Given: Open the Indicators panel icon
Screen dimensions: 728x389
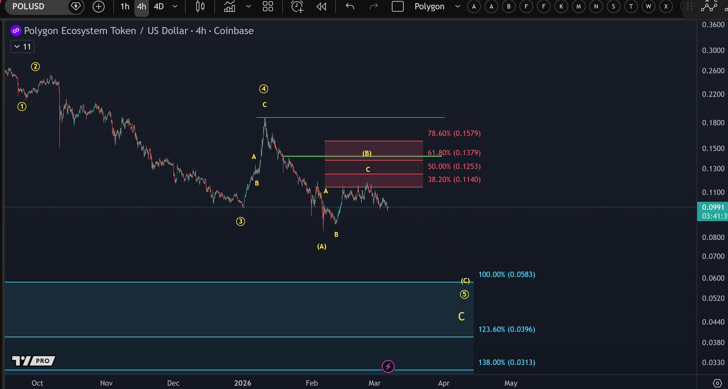Looking at the screenshot, I should [x=230, y=6].
